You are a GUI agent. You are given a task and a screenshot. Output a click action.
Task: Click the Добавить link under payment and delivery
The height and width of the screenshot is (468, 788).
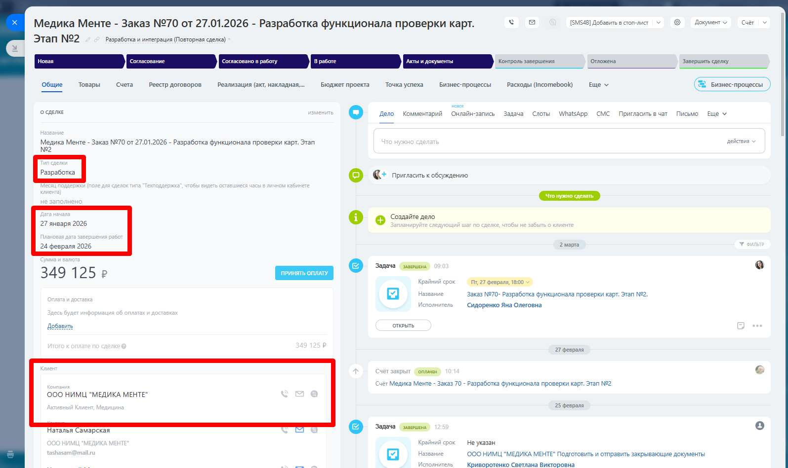point(60,326)
